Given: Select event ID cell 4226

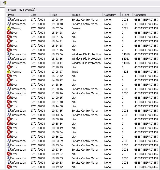Looking at the screenshot, I should click(125, 72).
